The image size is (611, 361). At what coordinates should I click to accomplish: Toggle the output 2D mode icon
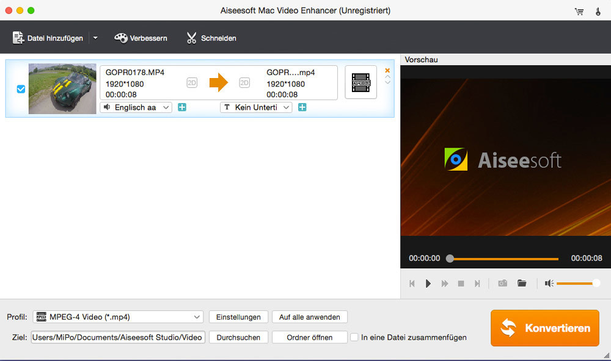point(244,83)
